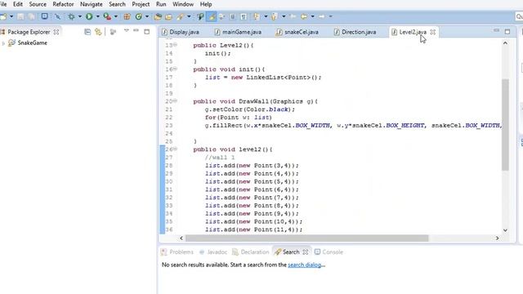Switch to the Direction.java editor tab
The height and width of the screenshot is (294, 523).
click(x=355, y=32)
